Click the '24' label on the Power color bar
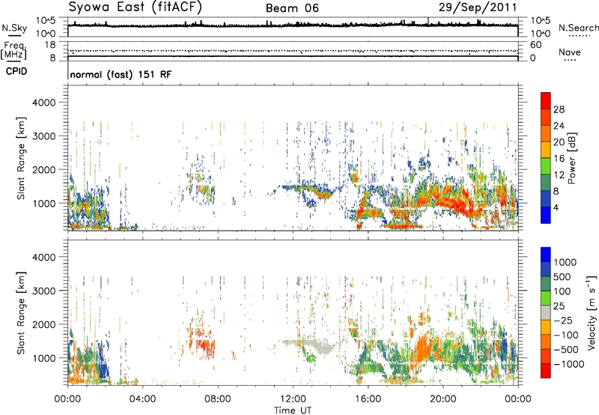 [x=559, y=126]
